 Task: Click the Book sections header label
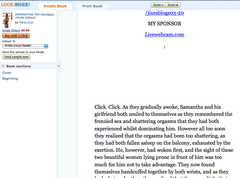(x=18, y=66)
